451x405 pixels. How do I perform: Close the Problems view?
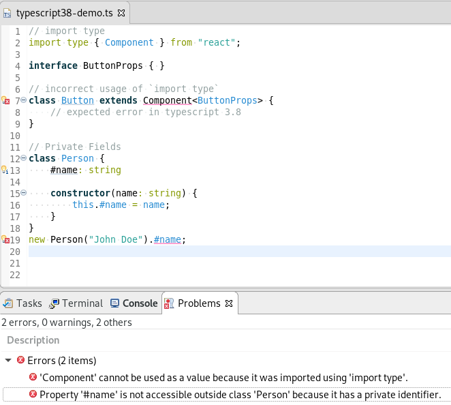coord(229,303)
